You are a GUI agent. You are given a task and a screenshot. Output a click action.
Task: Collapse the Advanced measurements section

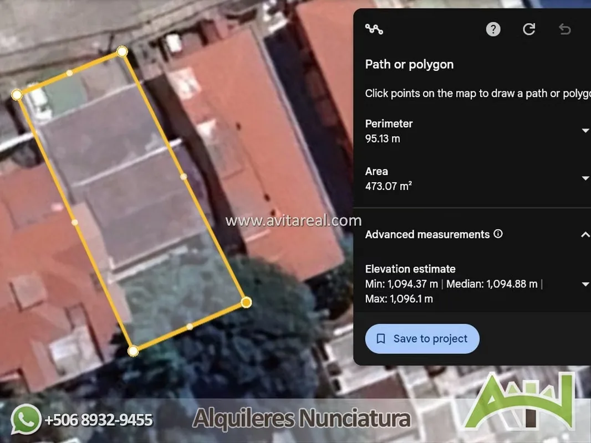click(585, 234)
